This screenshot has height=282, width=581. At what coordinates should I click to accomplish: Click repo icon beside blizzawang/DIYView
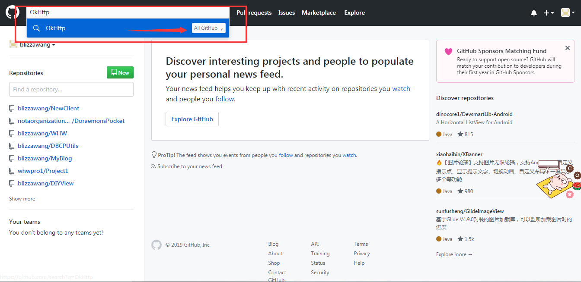pos(12,183)
